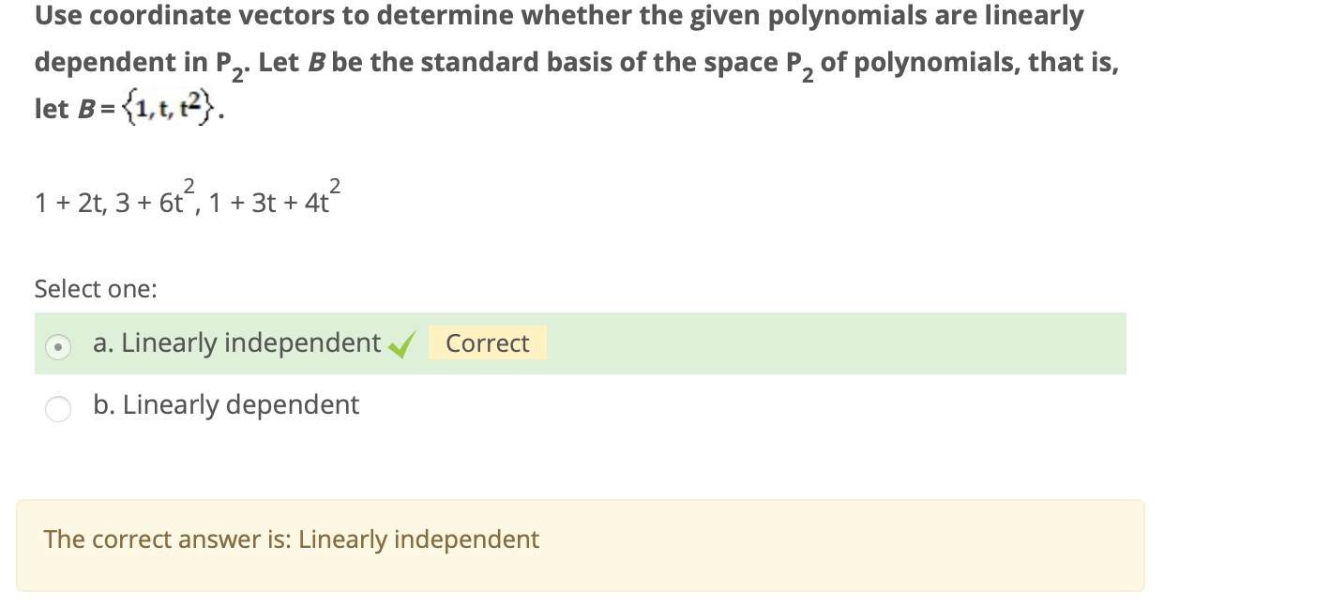Image resolution: width=1330 pixels, height=608 pixels.
Task: Click inside the yellow feedback panel
Action: click(580, 544)
